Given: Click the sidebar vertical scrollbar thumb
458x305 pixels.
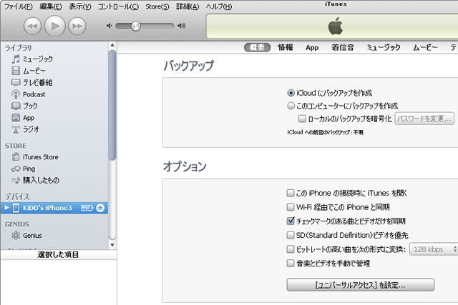Looking at the screenshot, I should [x=112, y=105].
